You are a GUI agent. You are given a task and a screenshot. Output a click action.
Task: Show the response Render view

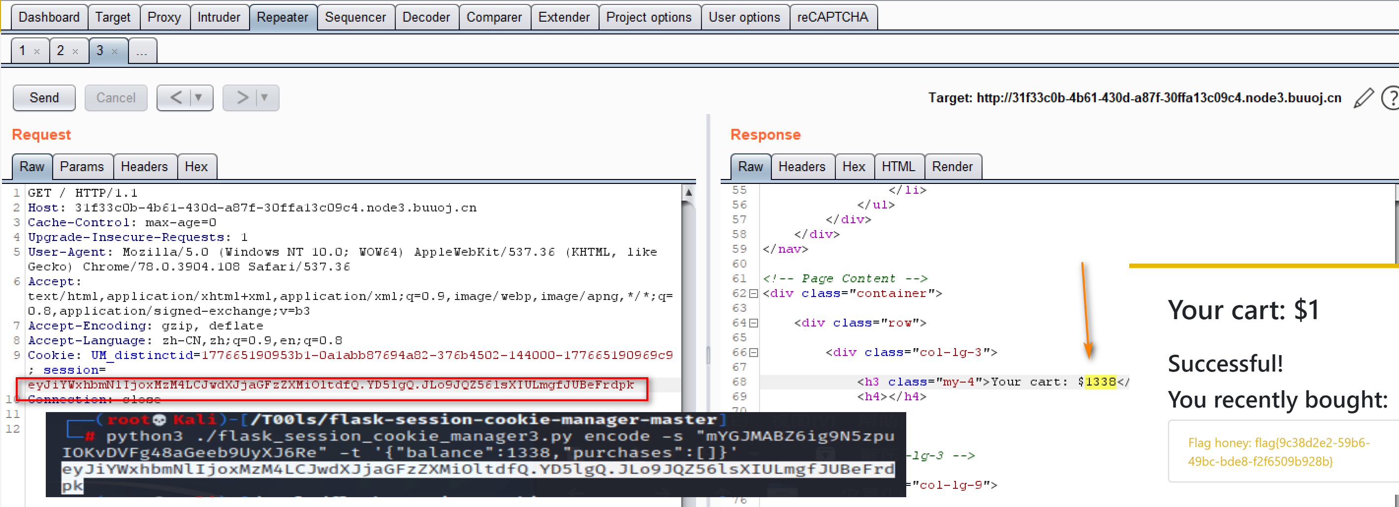click(x=952, y=167)
